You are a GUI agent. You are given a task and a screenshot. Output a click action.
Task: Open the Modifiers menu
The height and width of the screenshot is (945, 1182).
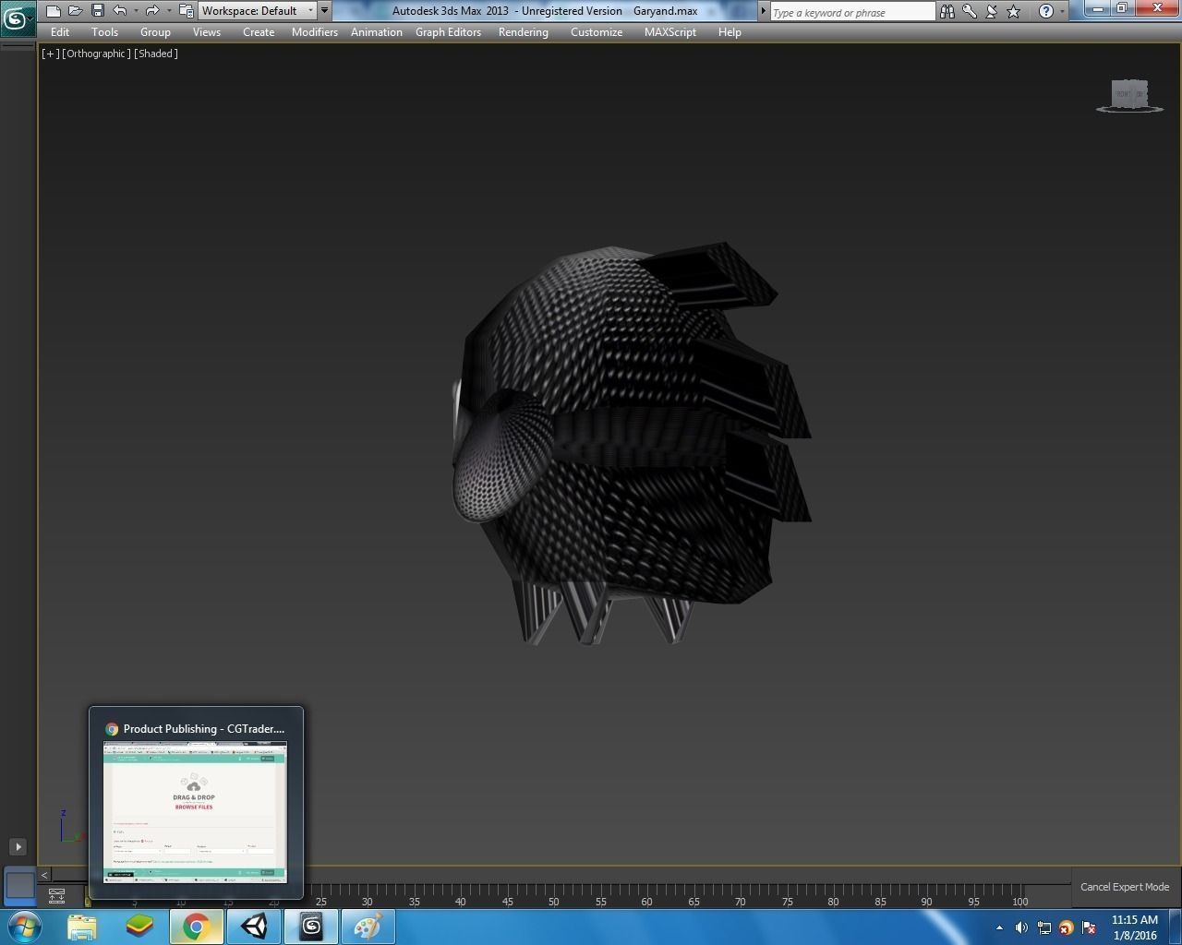point(315,32)
